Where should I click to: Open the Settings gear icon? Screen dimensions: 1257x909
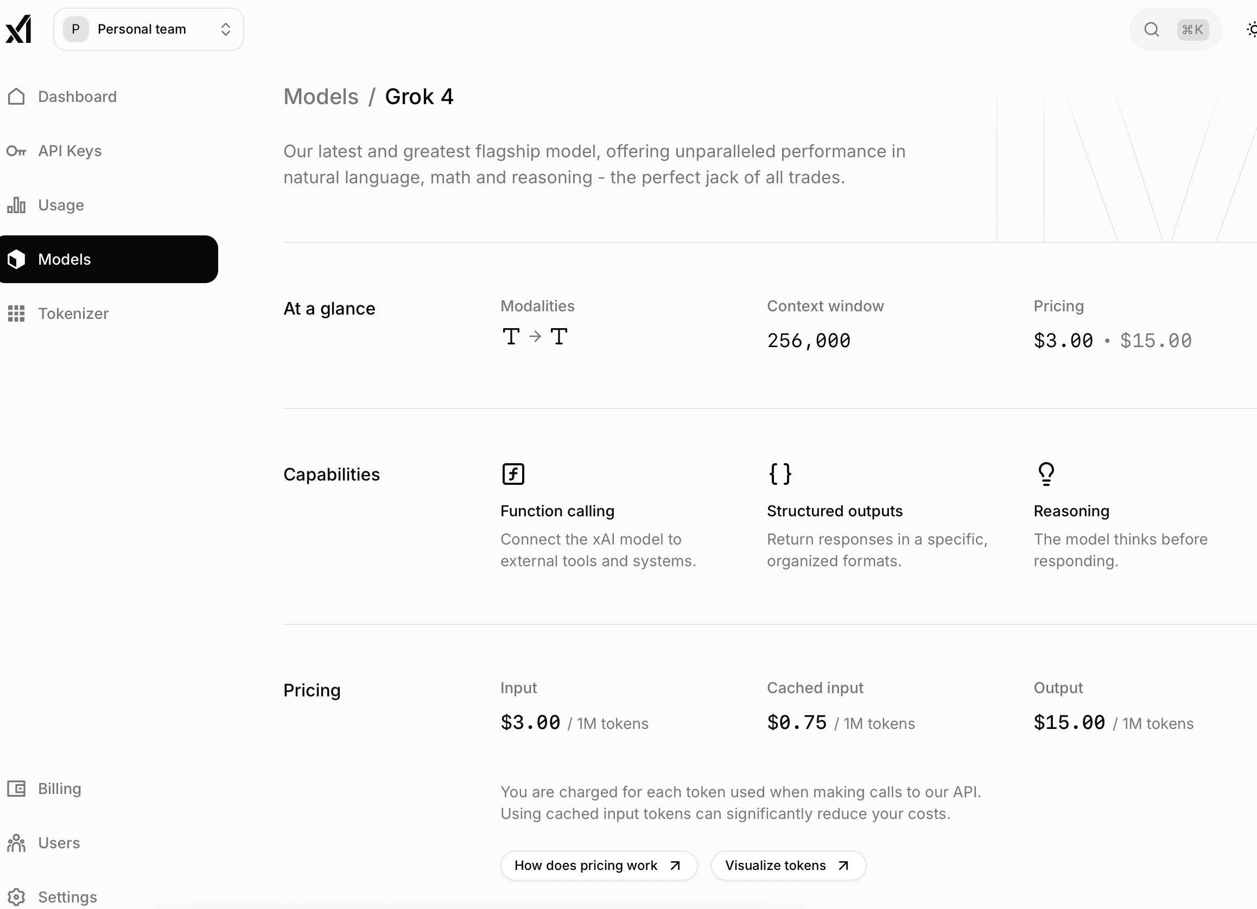coord(16,897)
